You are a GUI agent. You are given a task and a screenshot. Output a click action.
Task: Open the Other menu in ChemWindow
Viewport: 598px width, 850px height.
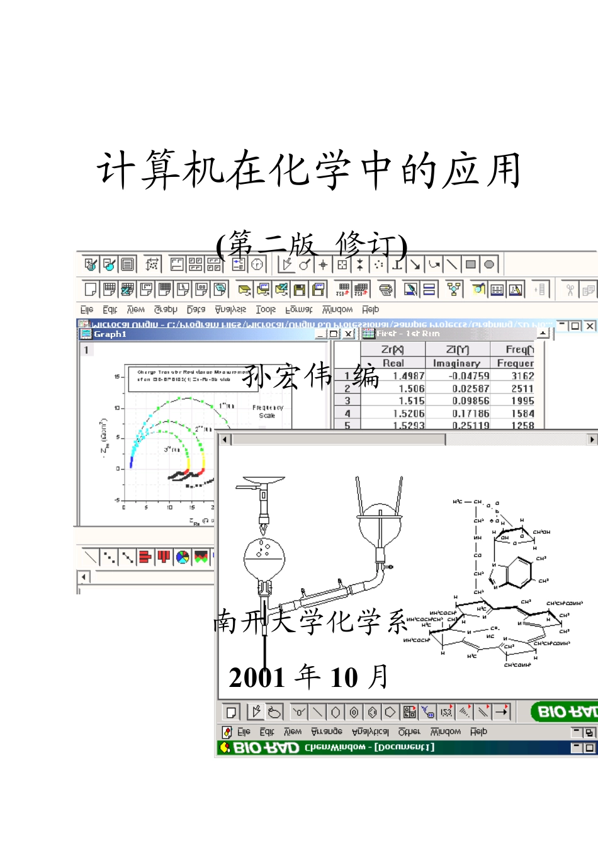coord(409,732)
